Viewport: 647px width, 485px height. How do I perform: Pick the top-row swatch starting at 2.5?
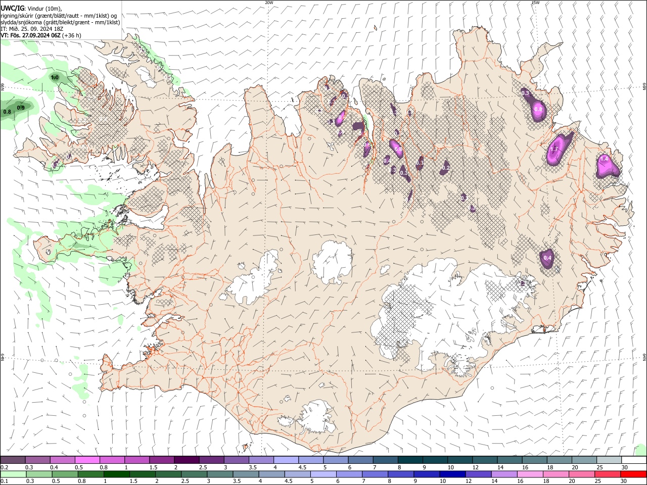(x=211, y=460)
